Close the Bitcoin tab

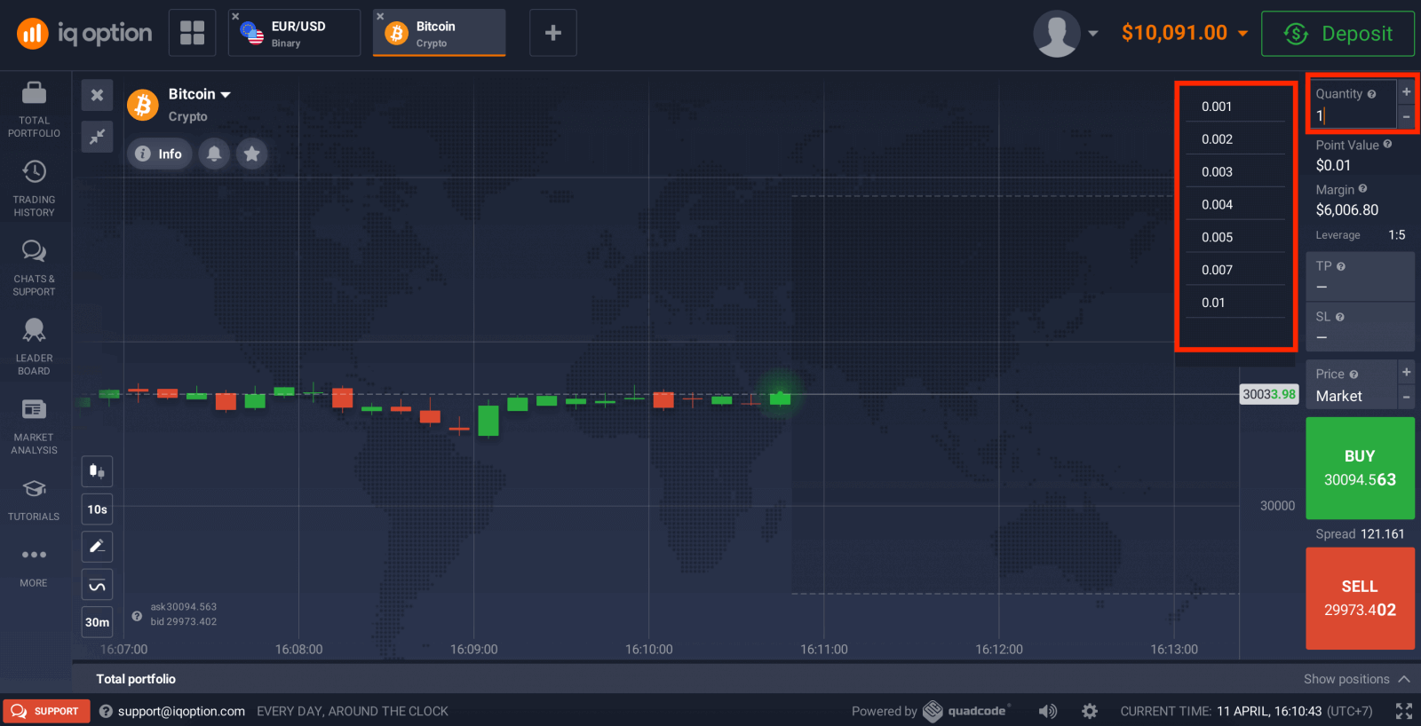380,17
